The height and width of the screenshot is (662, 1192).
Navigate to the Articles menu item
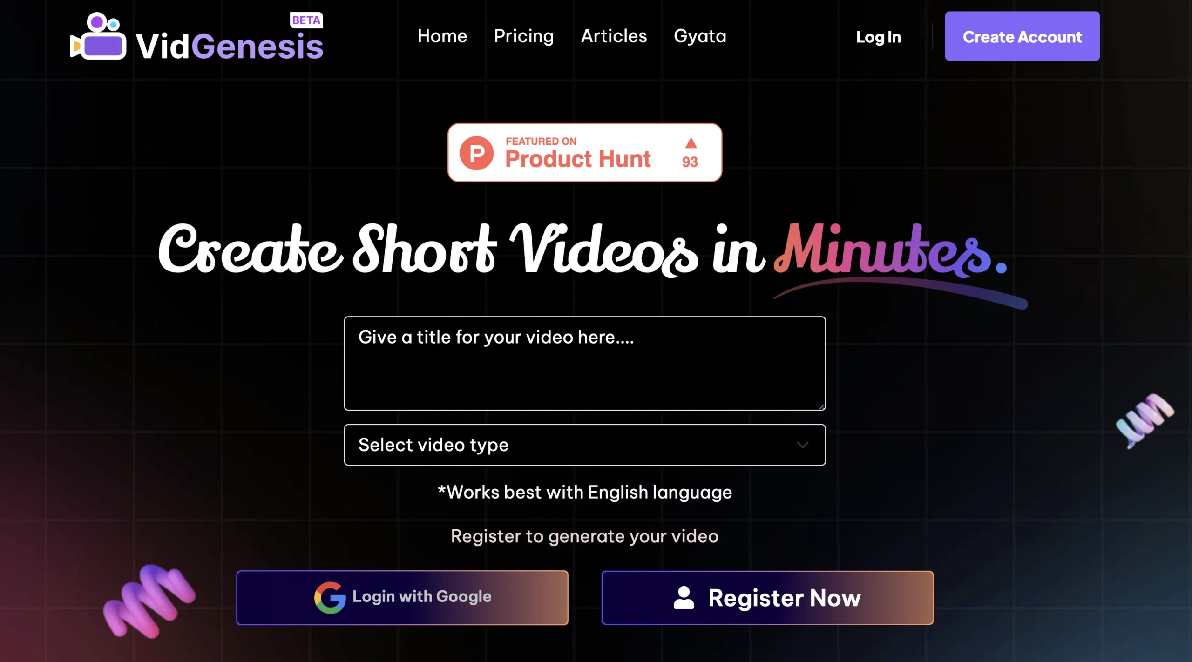[x=614, y=37]
